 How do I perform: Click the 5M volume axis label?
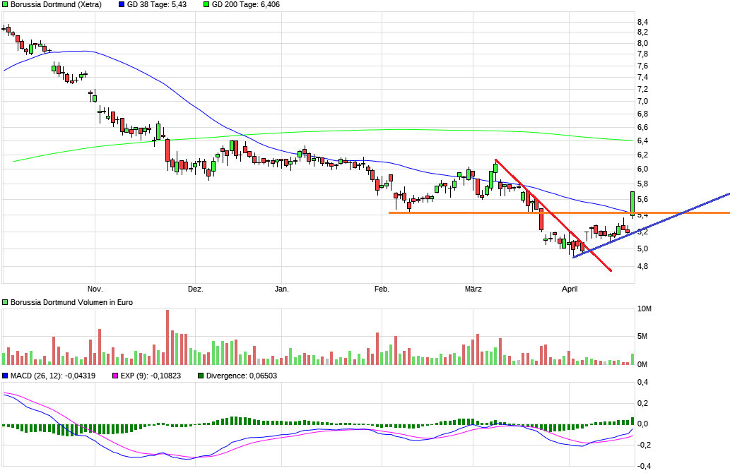click(642, 336)
